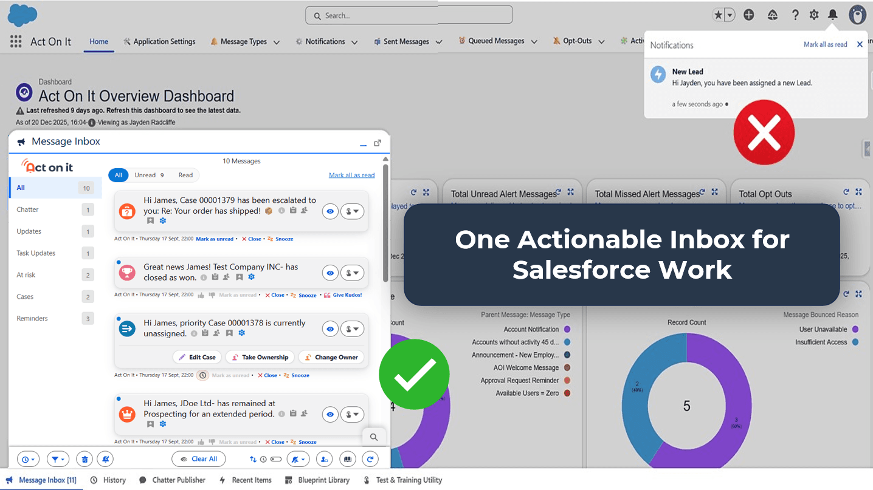Click the bell alert icon in inbox toolbar
Screen dimensions: 873x490
(x=105, y=459)
